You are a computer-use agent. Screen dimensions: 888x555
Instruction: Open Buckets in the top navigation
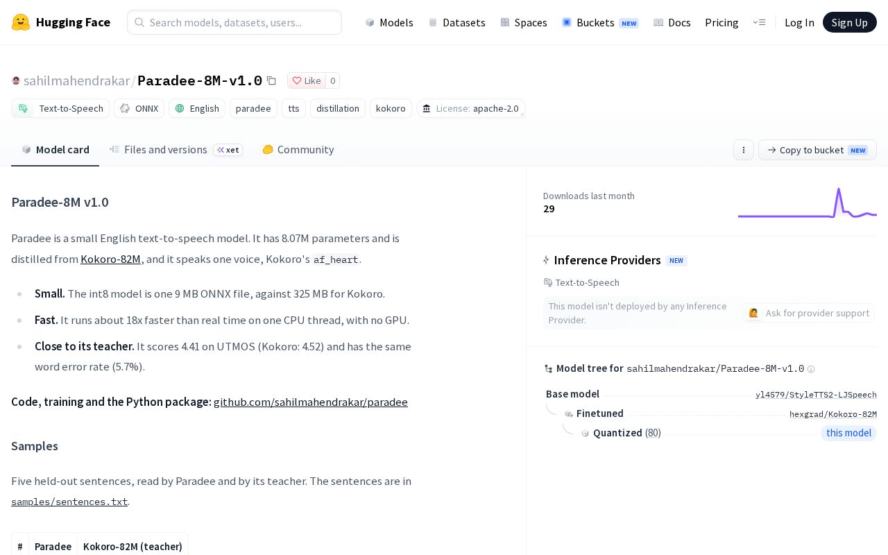pyautogui.click(x=600, y=22)
